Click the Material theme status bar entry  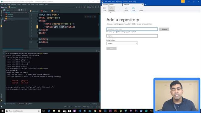click(x=69, y=107)
